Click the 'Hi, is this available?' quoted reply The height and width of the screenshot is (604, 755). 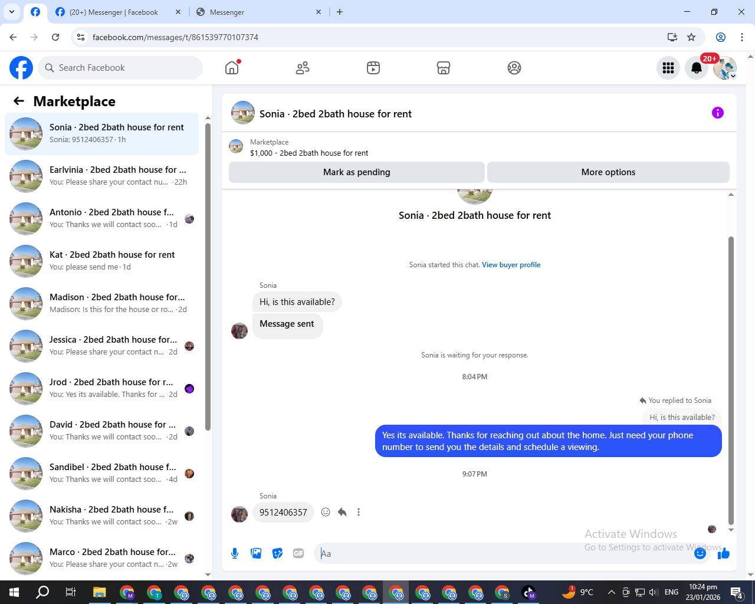click(682, 417)
